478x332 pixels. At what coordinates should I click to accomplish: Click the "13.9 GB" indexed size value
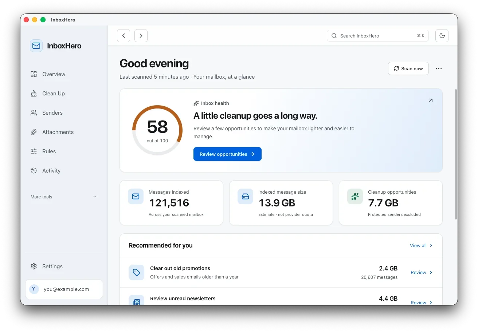pyautogui.click(x=277, y=203)
